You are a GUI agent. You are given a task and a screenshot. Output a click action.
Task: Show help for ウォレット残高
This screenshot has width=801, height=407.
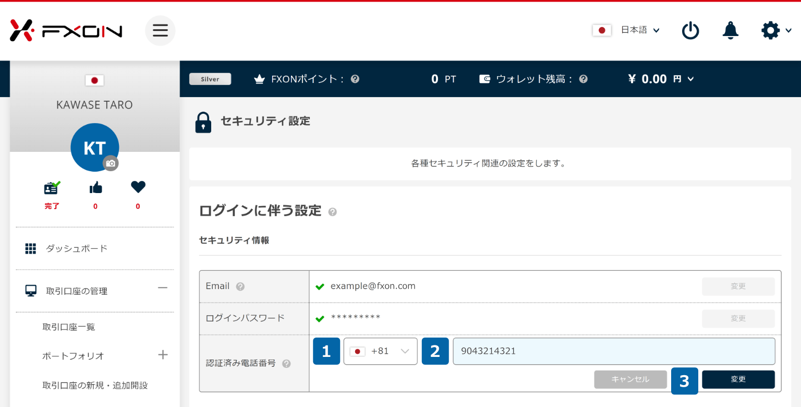(x=584, y=79)
